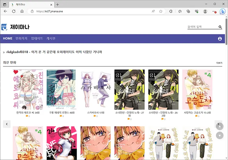Open 소녀전선 27화 cover thumbnail
228x160 pixels.
point(130,90)
